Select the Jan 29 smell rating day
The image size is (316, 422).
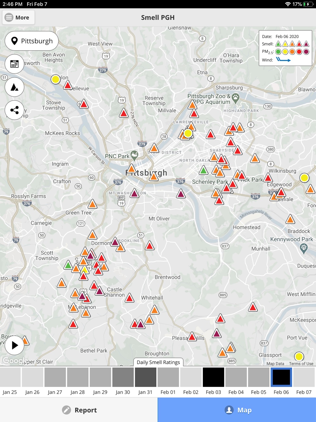tap(100, 381)
